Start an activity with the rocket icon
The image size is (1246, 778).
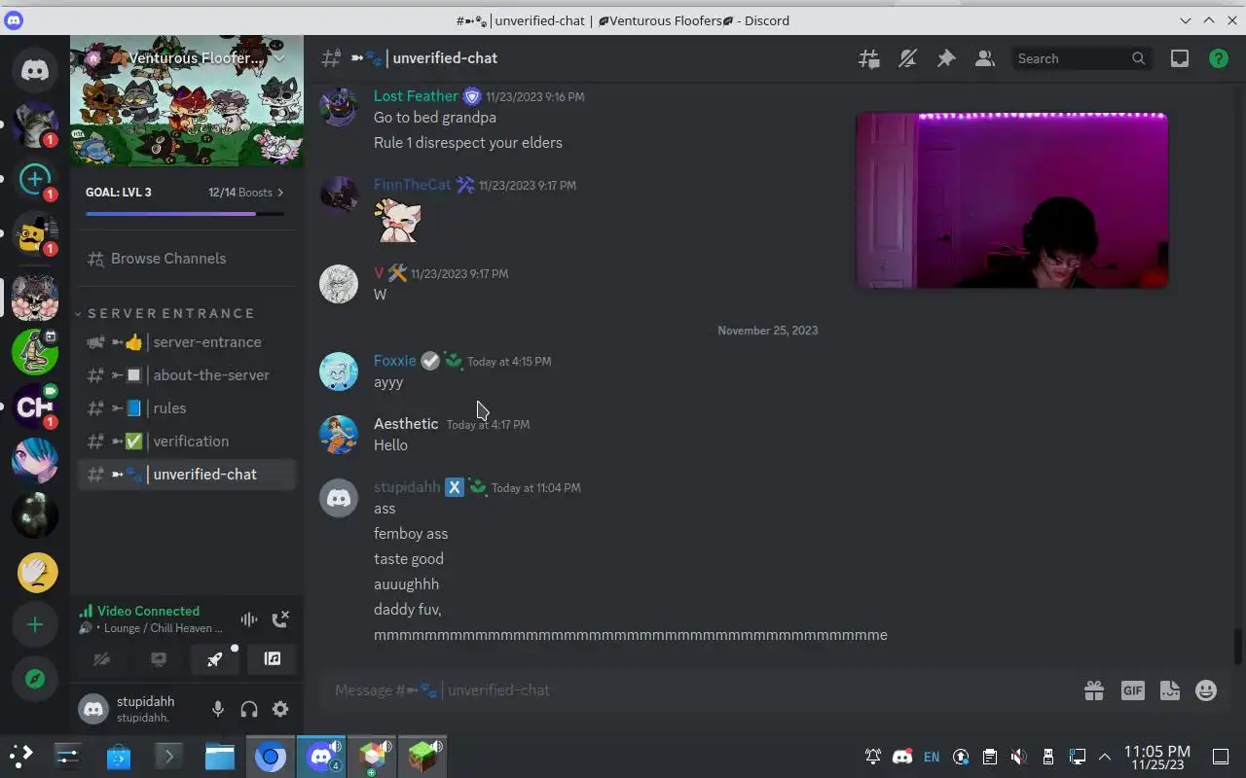tap(215, 659)
